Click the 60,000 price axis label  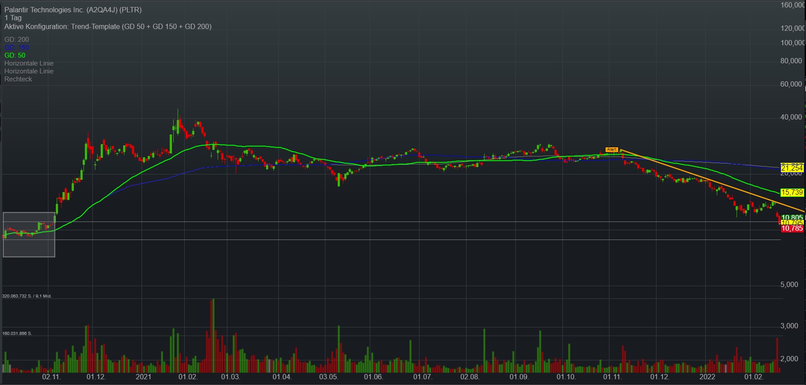(791, 84)
